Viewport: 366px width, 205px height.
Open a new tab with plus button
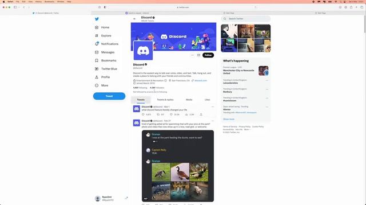pos(356,7)
